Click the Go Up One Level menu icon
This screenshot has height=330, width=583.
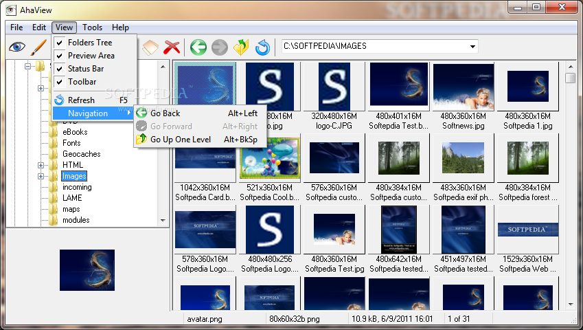(141, 139)
